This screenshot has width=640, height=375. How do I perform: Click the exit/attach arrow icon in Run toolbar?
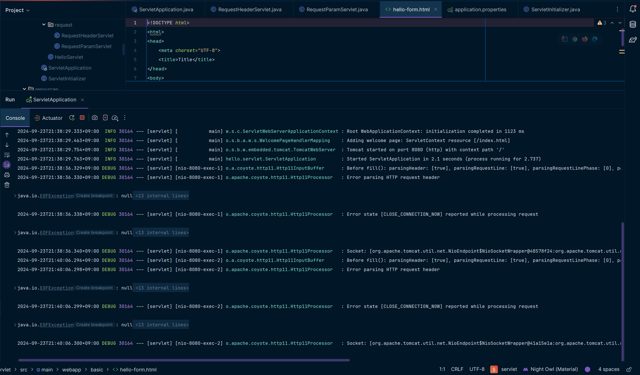pos(105,118)
